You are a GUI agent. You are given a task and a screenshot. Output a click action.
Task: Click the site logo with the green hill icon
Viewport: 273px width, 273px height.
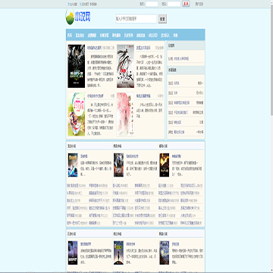pyautogui.click(x=78, y=17)
